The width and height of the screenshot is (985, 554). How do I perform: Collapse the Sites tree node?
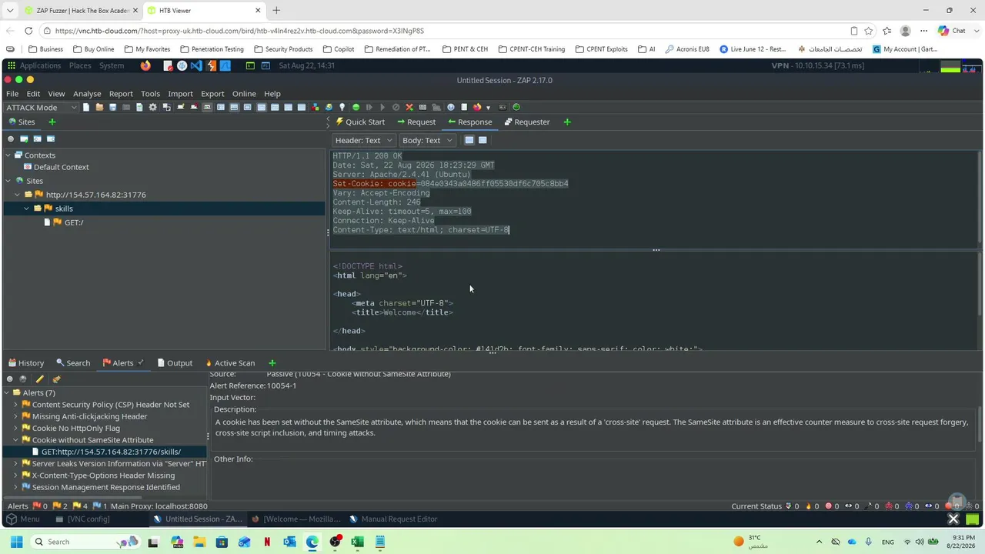click(8, 181)
